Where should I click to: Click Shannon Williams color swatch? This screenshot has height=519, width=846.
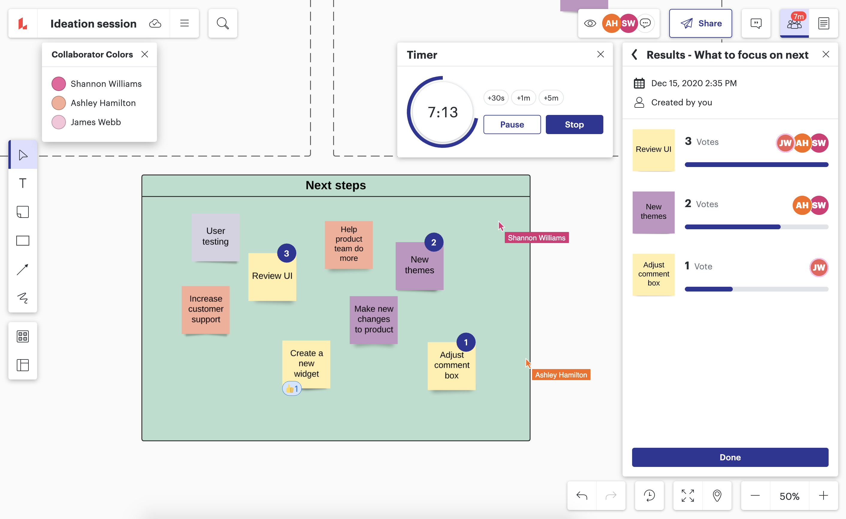click(59, 84)
